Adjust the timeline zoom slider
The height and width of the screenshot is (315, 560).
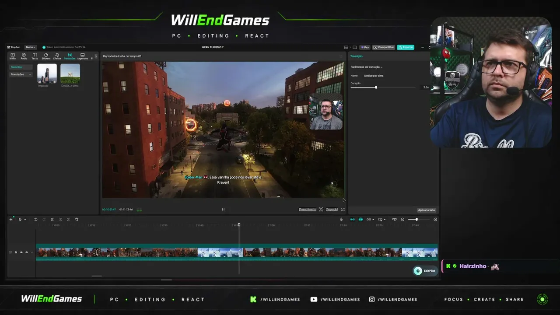click(x=416, y=219)
